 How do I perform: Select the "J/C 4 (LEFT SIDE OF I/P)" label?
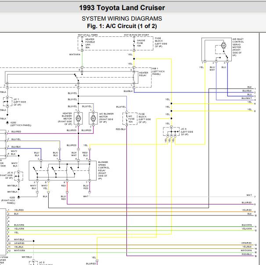pos(187,132)
